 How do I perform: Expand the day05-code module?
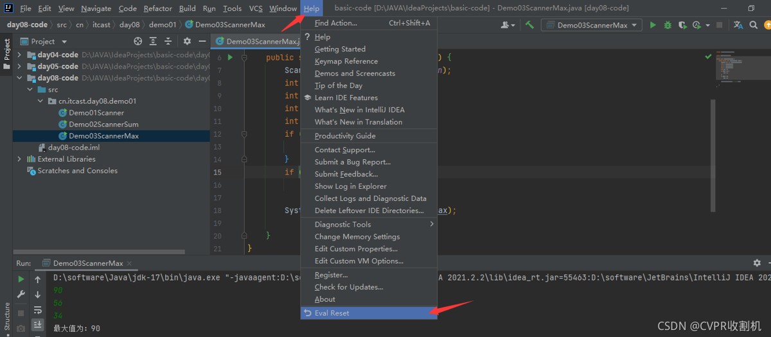coord(19,67)
